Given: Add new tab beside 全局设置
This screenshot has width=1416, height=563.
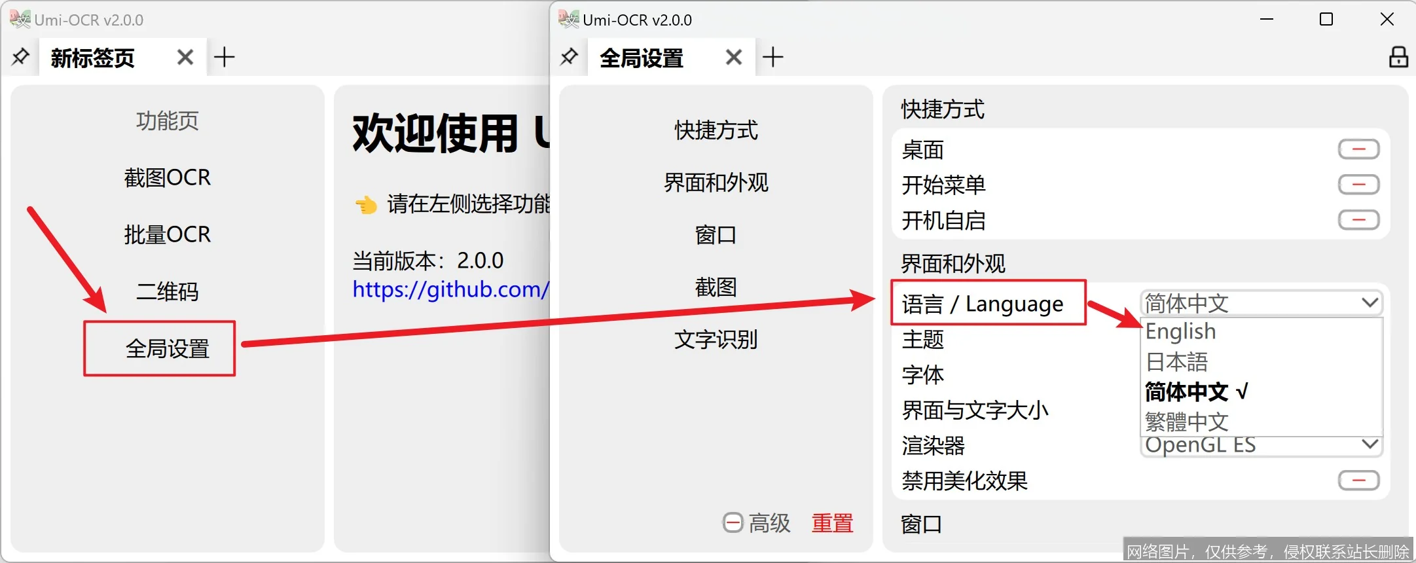Looking at the screenshot, I should coord(772,57).
